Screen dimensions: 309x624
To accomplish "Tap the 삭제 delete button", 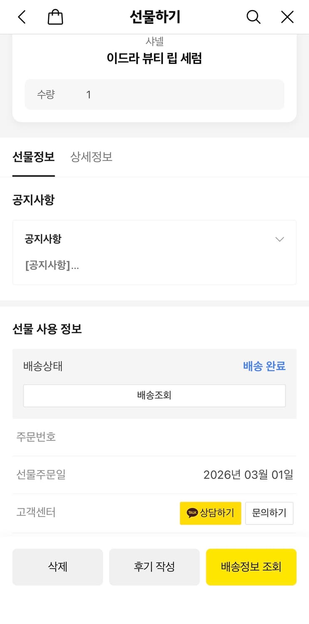I will pos(57,567).
